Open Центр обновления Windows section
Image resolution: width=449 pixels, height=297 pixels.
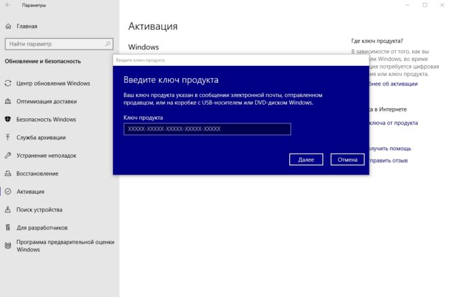[53, 84]
